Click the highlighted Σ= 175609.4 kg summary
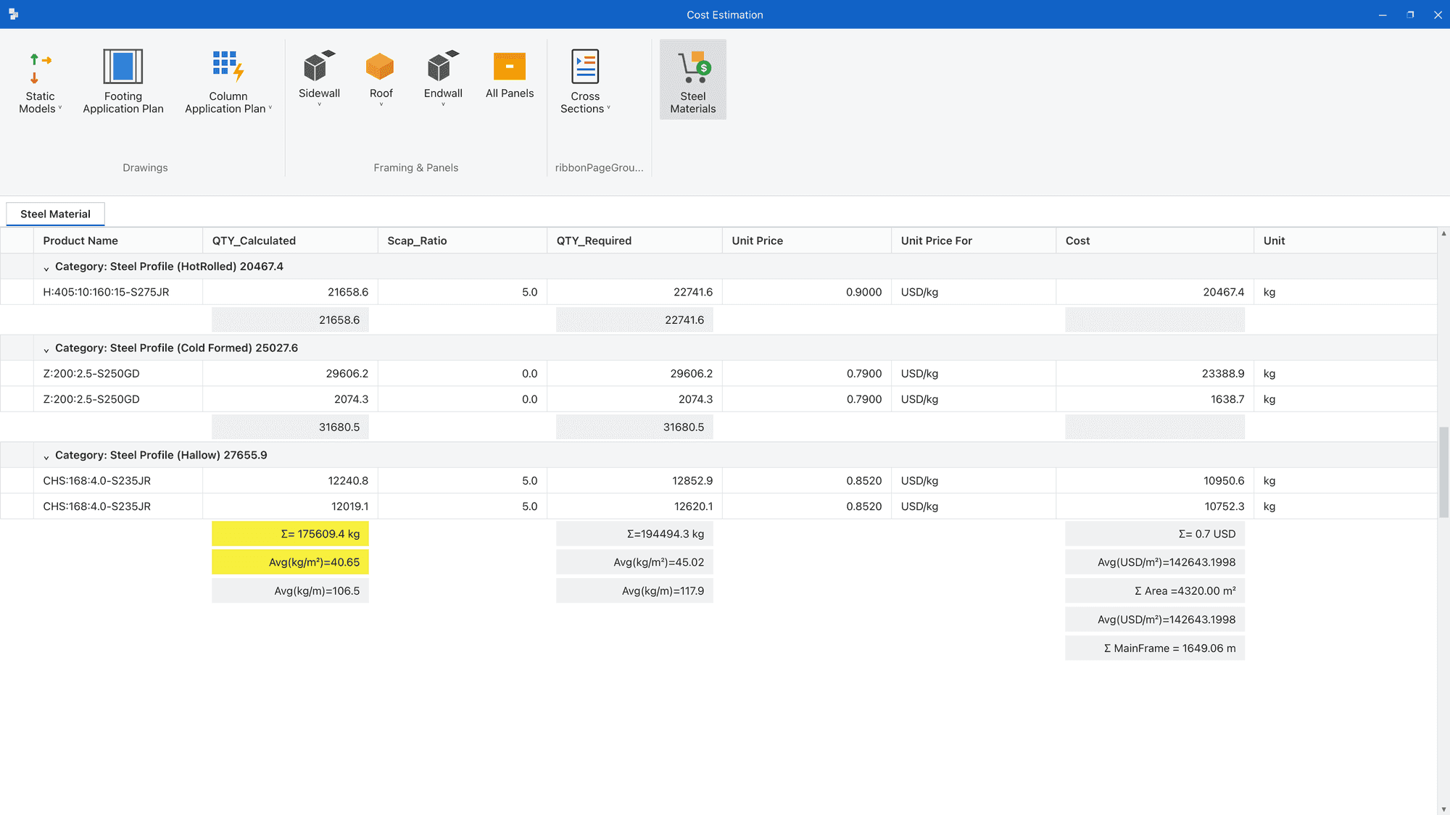The width and height of the screenshot is (1450, 815). 290,534
